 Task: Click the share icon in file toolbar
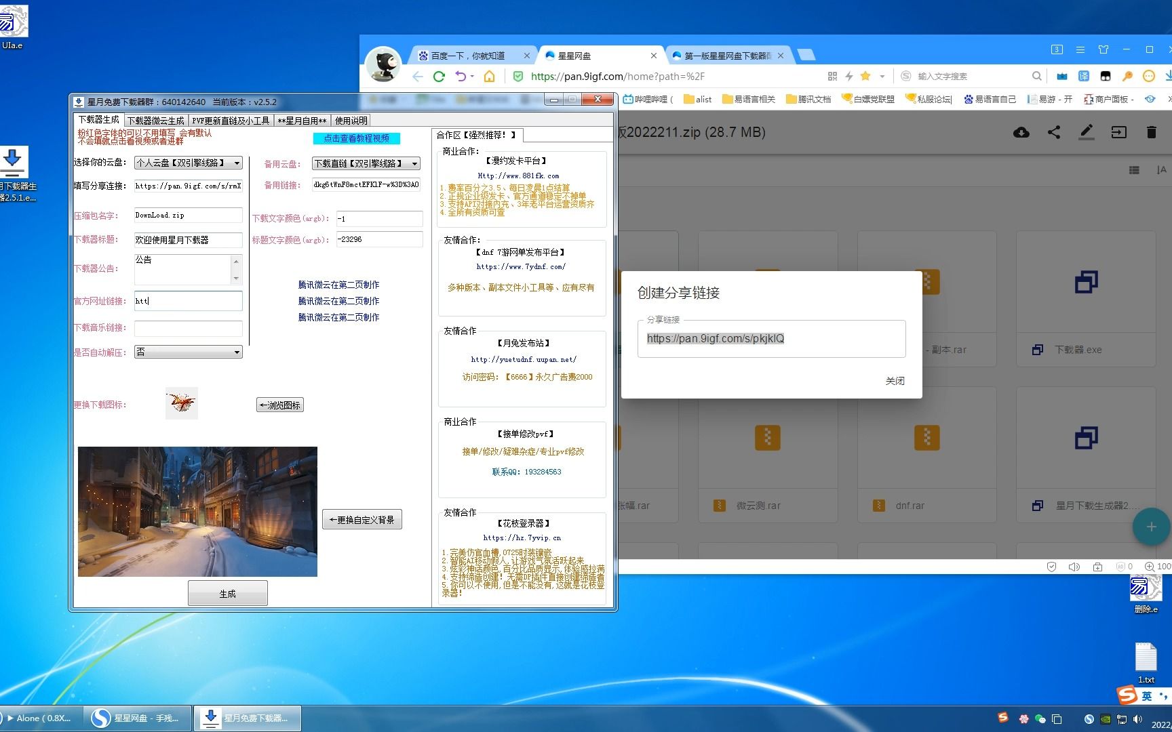[1053, 132]
